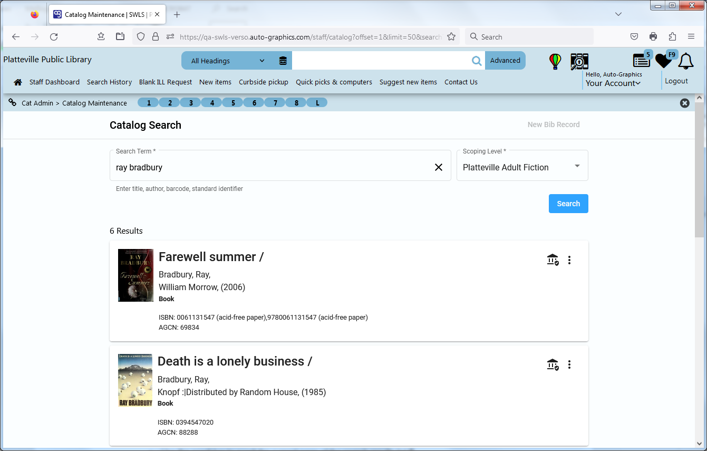The image size is (707, 451).
Task: Click the print icon in Firefox toolbar
Action: click(x=653, y=37)
